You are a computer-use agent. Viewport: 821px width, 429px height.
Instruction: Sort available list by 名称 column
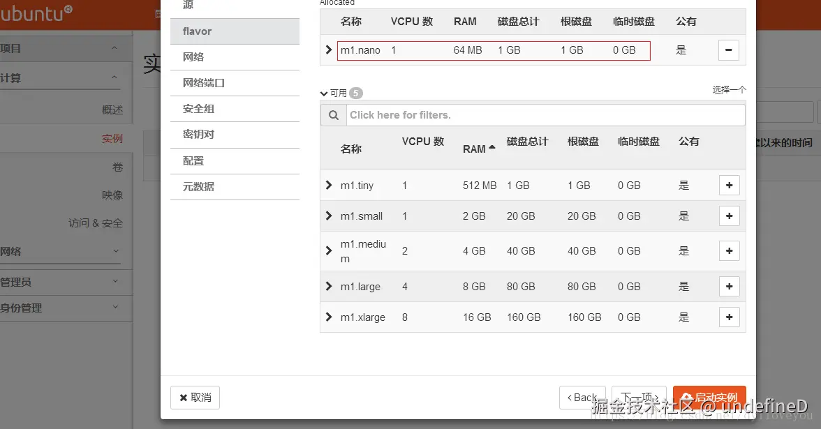(x=350, y=149)
